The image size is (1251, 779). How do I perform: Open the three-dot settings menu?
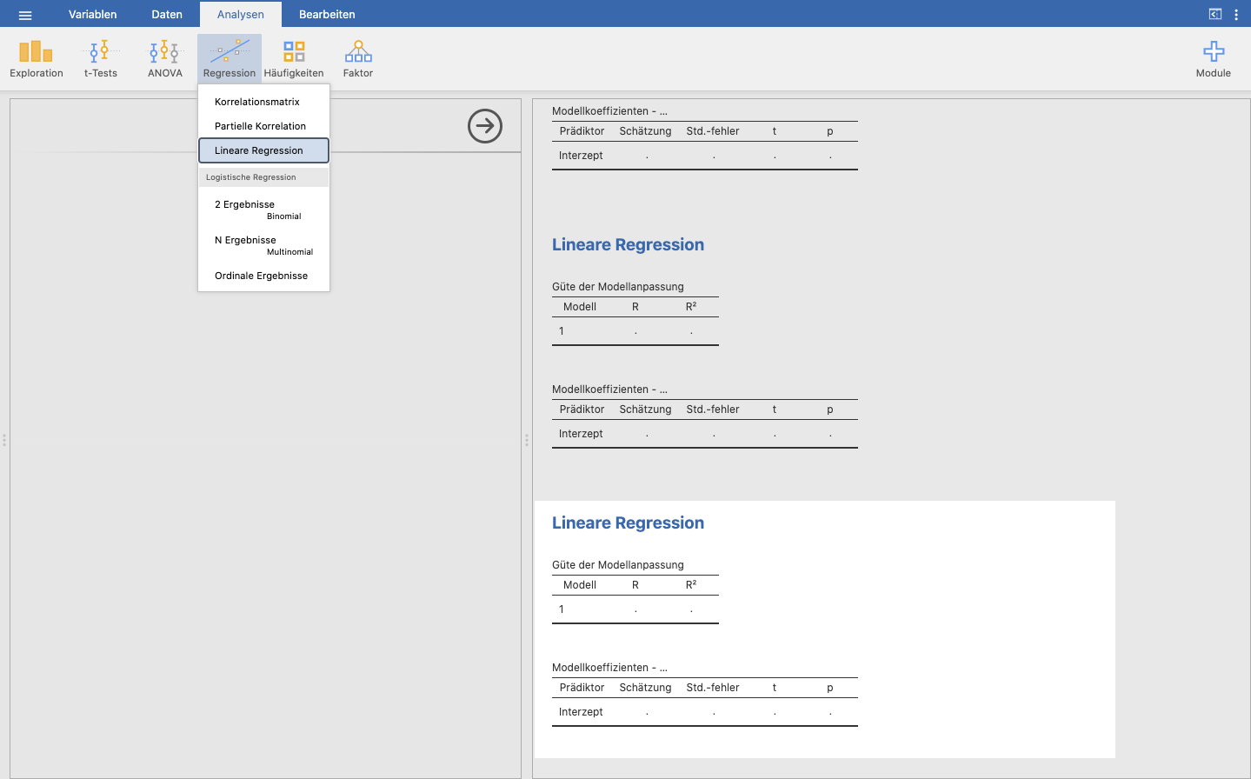(x=1236, y=14)
